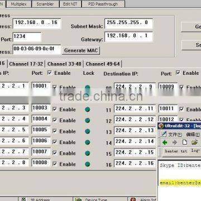Click the lock indicator for port 10004

pos(87,121)
